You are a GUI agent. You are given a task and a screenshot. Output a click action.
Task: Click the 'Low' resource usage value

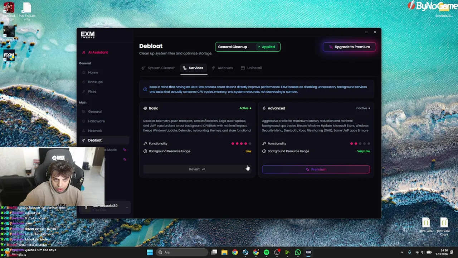[x=248, y=151]
